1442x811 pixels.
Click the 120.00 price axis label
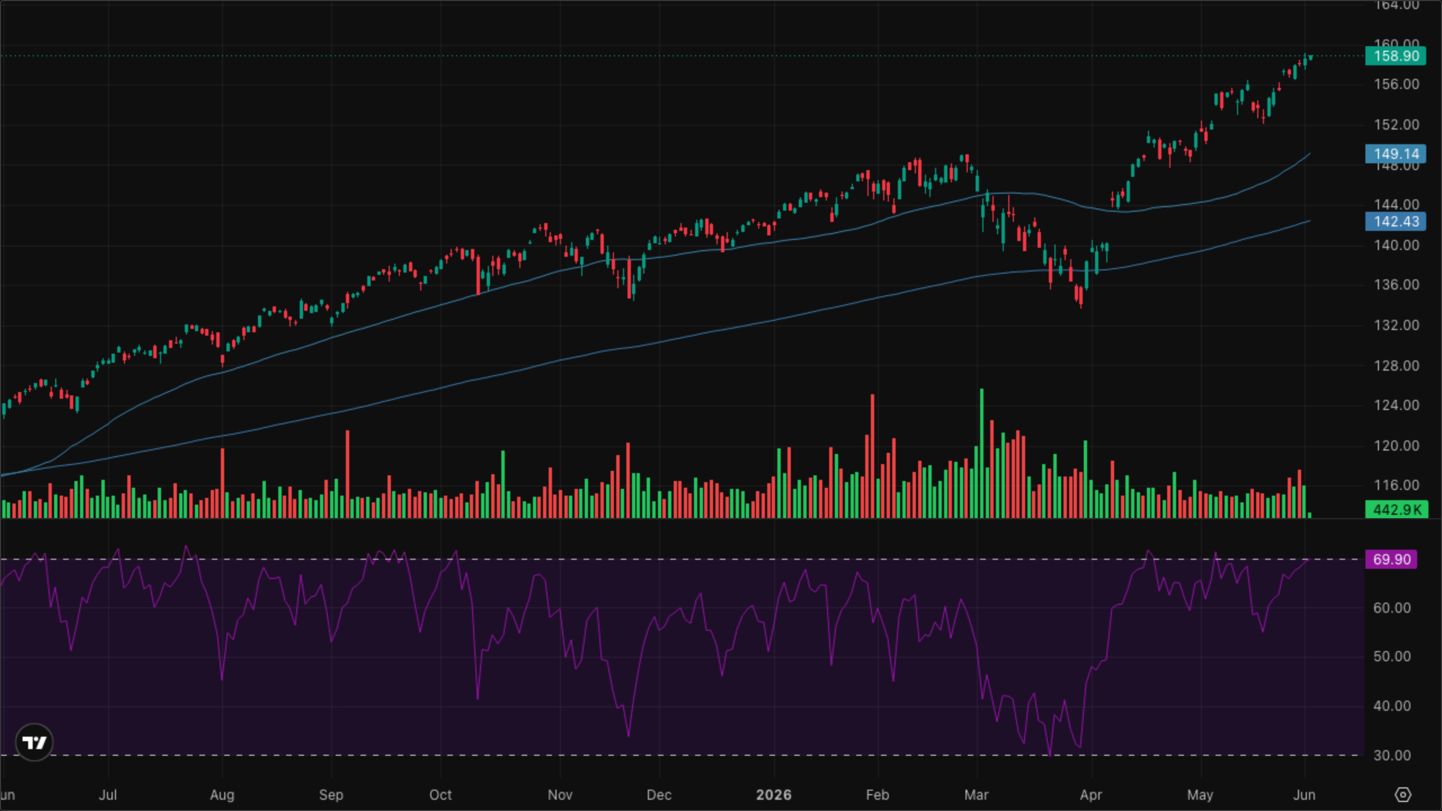click(1396, 445)
